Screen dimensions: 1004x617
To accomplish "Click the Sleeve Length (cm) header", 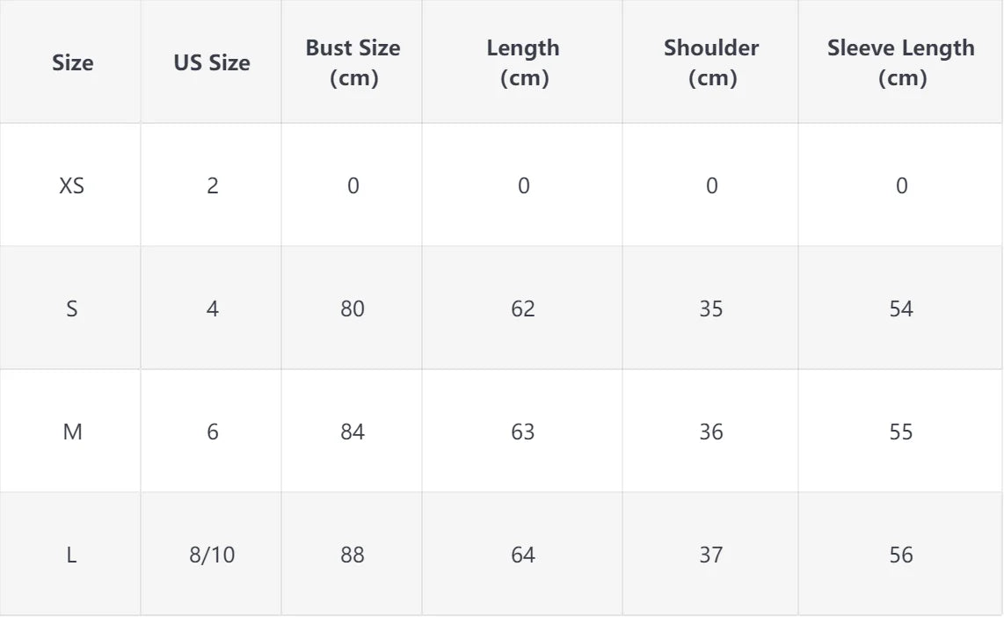I will pos(901,62).
